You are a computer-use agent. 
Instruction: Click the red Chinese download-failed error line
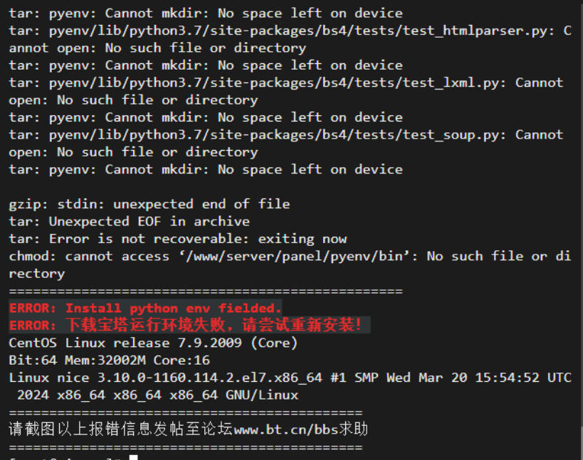pos(185,325)
